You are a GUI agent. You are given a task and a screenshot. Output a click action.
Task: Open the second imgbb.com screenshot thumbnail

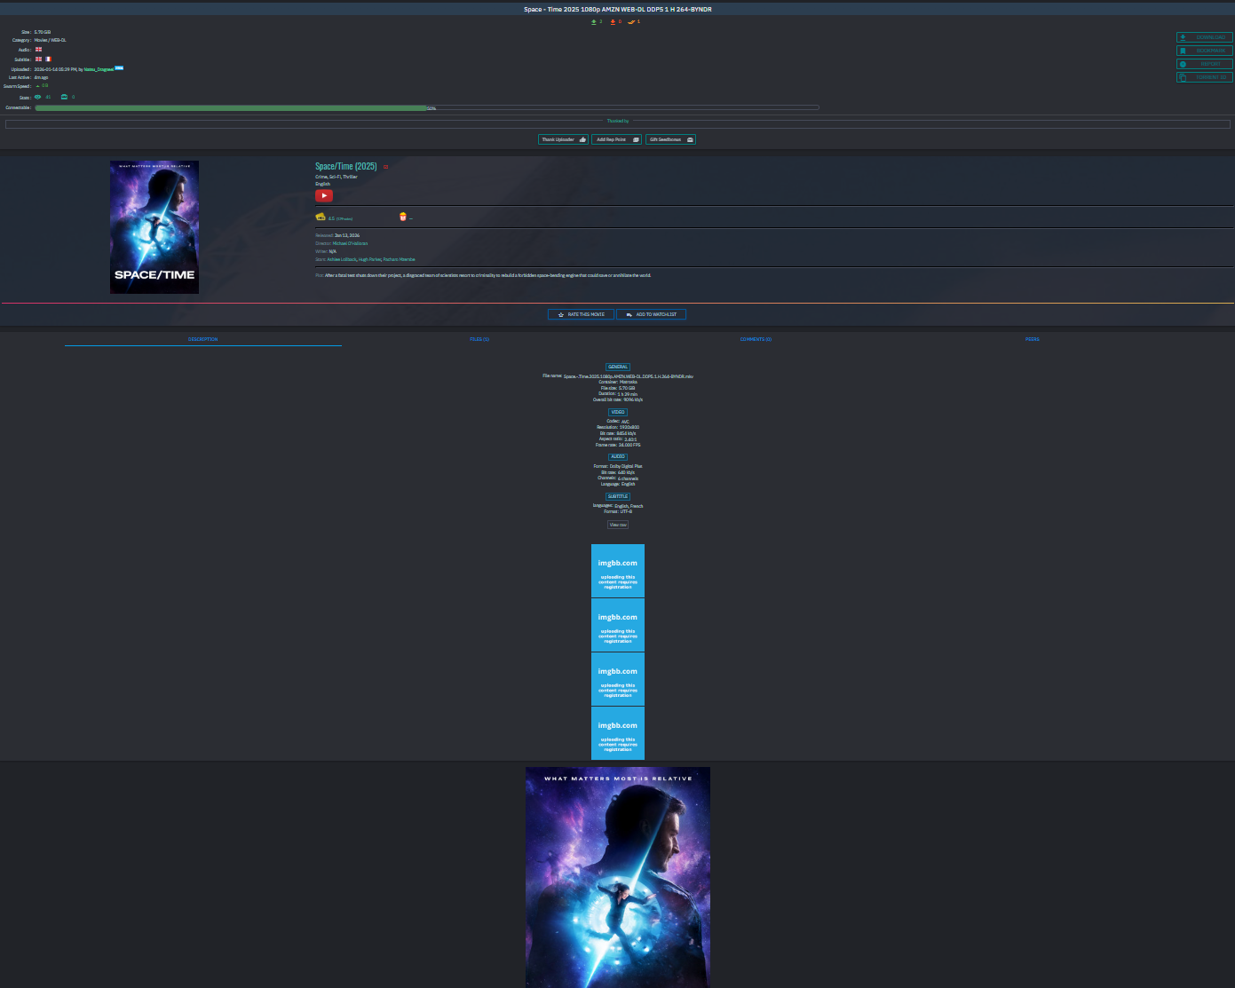click(618, 625)
